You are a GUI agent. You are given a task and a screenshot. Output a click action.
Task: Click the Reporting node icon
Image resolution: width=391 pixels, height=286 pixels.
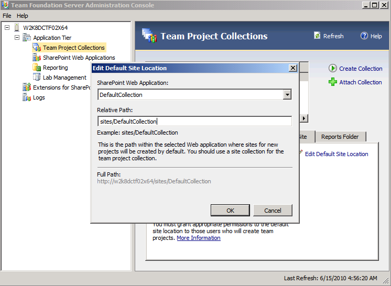(x=37, y=68)
